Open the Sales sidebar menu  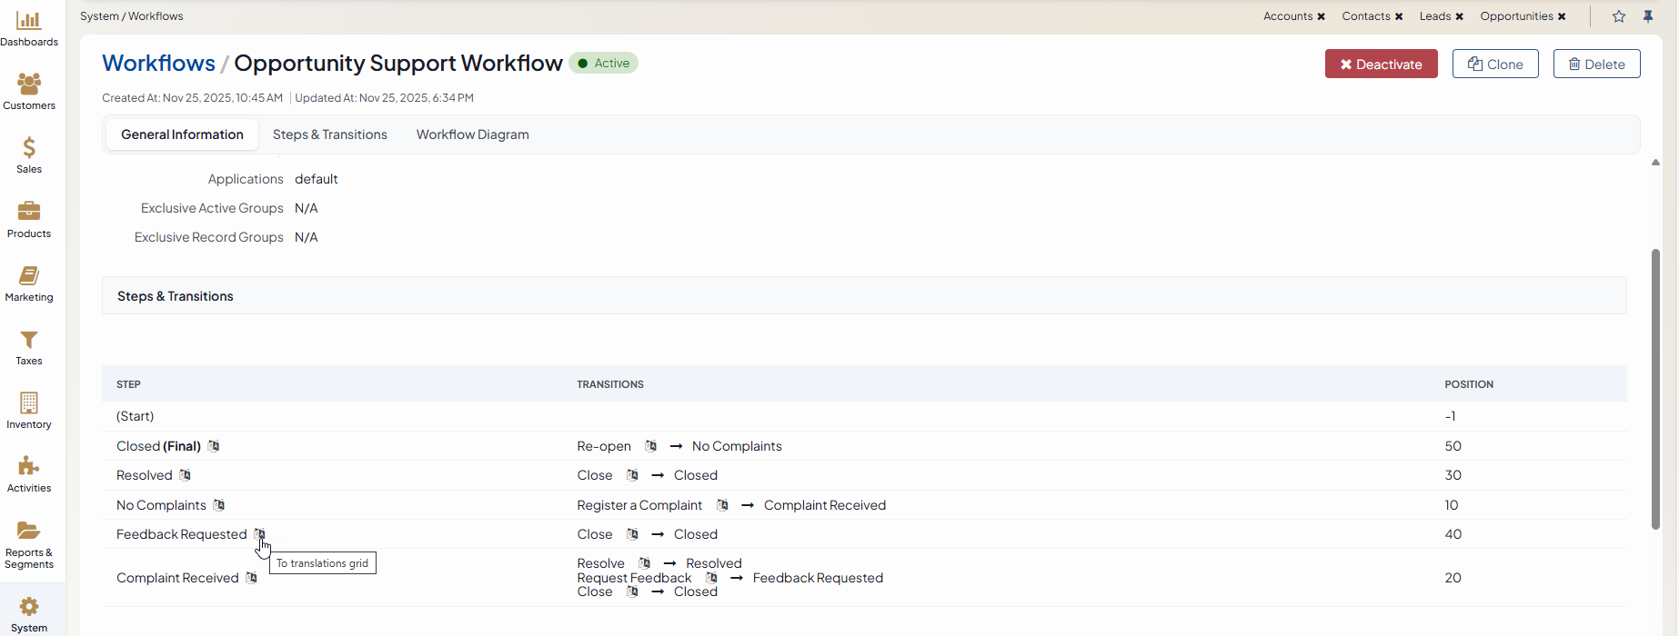(x=29, y=155)
